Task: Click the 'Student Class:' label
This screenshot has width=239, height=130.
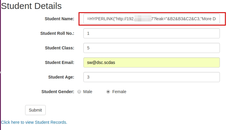Action: (59, 48)
